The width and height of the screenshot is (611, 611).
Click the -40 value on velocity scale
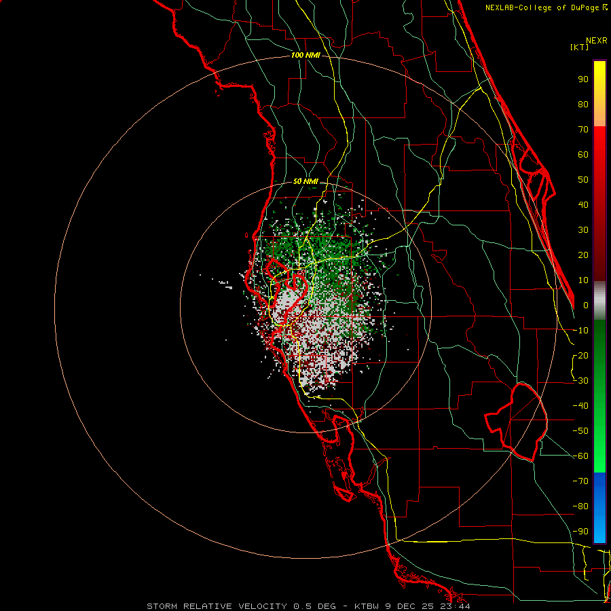click(x=580, y=406)
